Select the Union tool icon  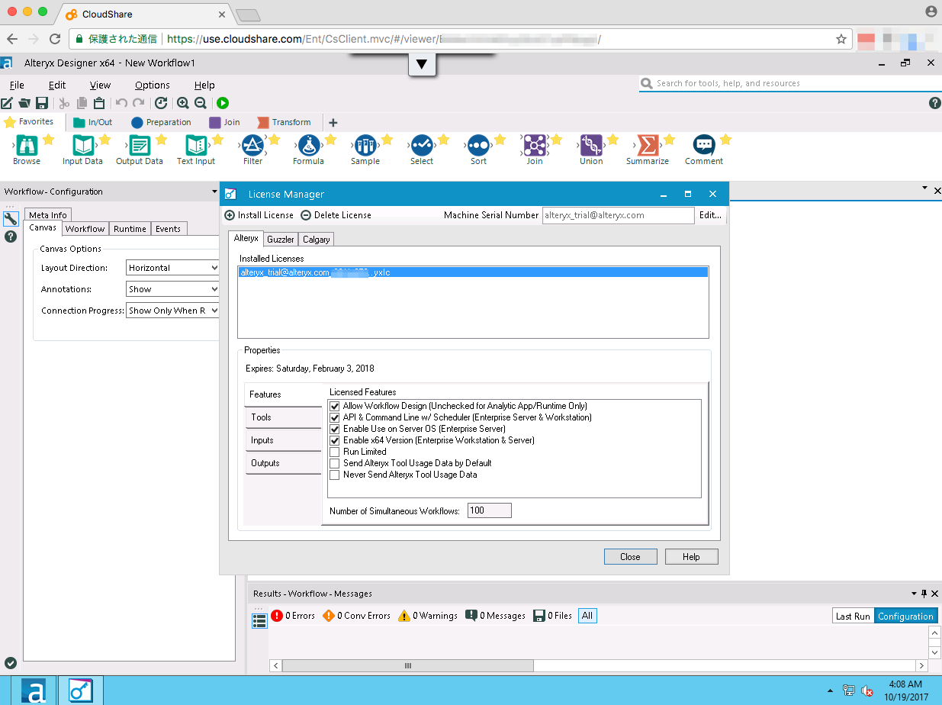click(x=591, y=145)
